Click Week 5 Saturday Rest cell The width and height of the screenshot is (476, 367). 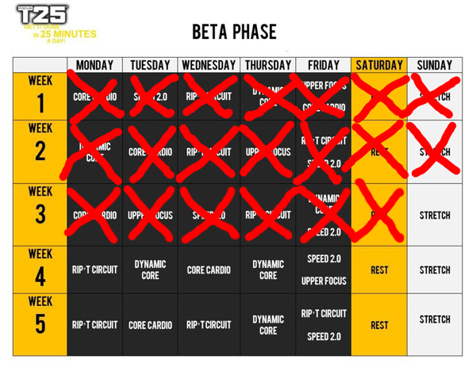pyautogui.click(x=379, y=324)
